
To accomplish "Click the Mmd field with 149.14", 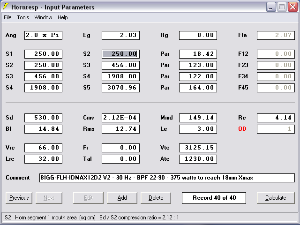I will pos(198,118).
